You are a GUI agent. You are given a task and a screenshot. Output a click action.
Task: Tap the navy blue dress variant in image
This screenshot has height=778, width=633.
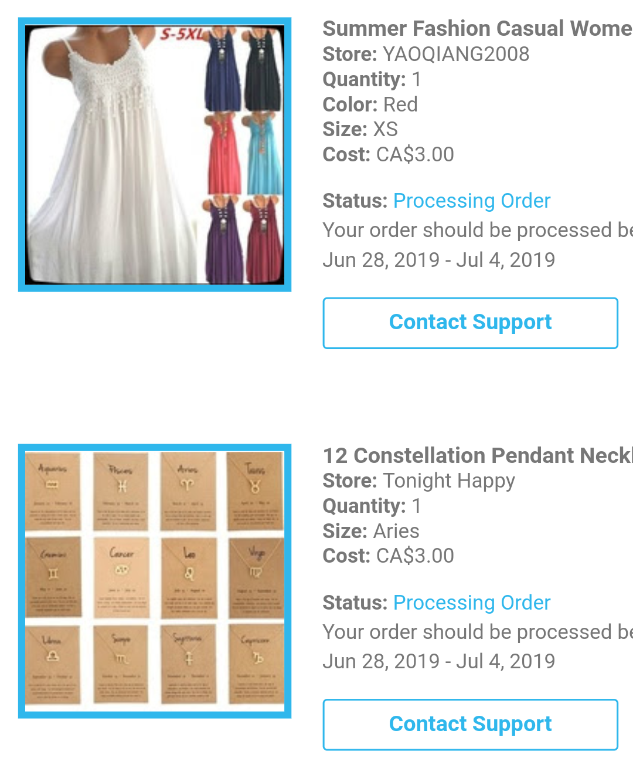(223, 69)
